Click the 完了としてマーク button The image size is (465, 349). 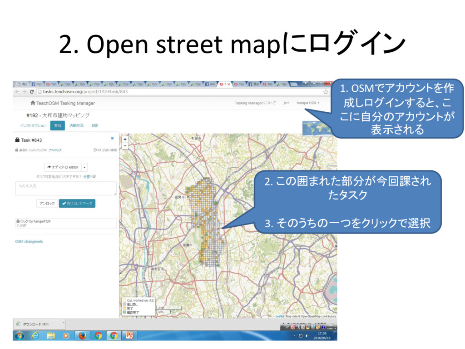pyautogui.click(x=77, y=203)
